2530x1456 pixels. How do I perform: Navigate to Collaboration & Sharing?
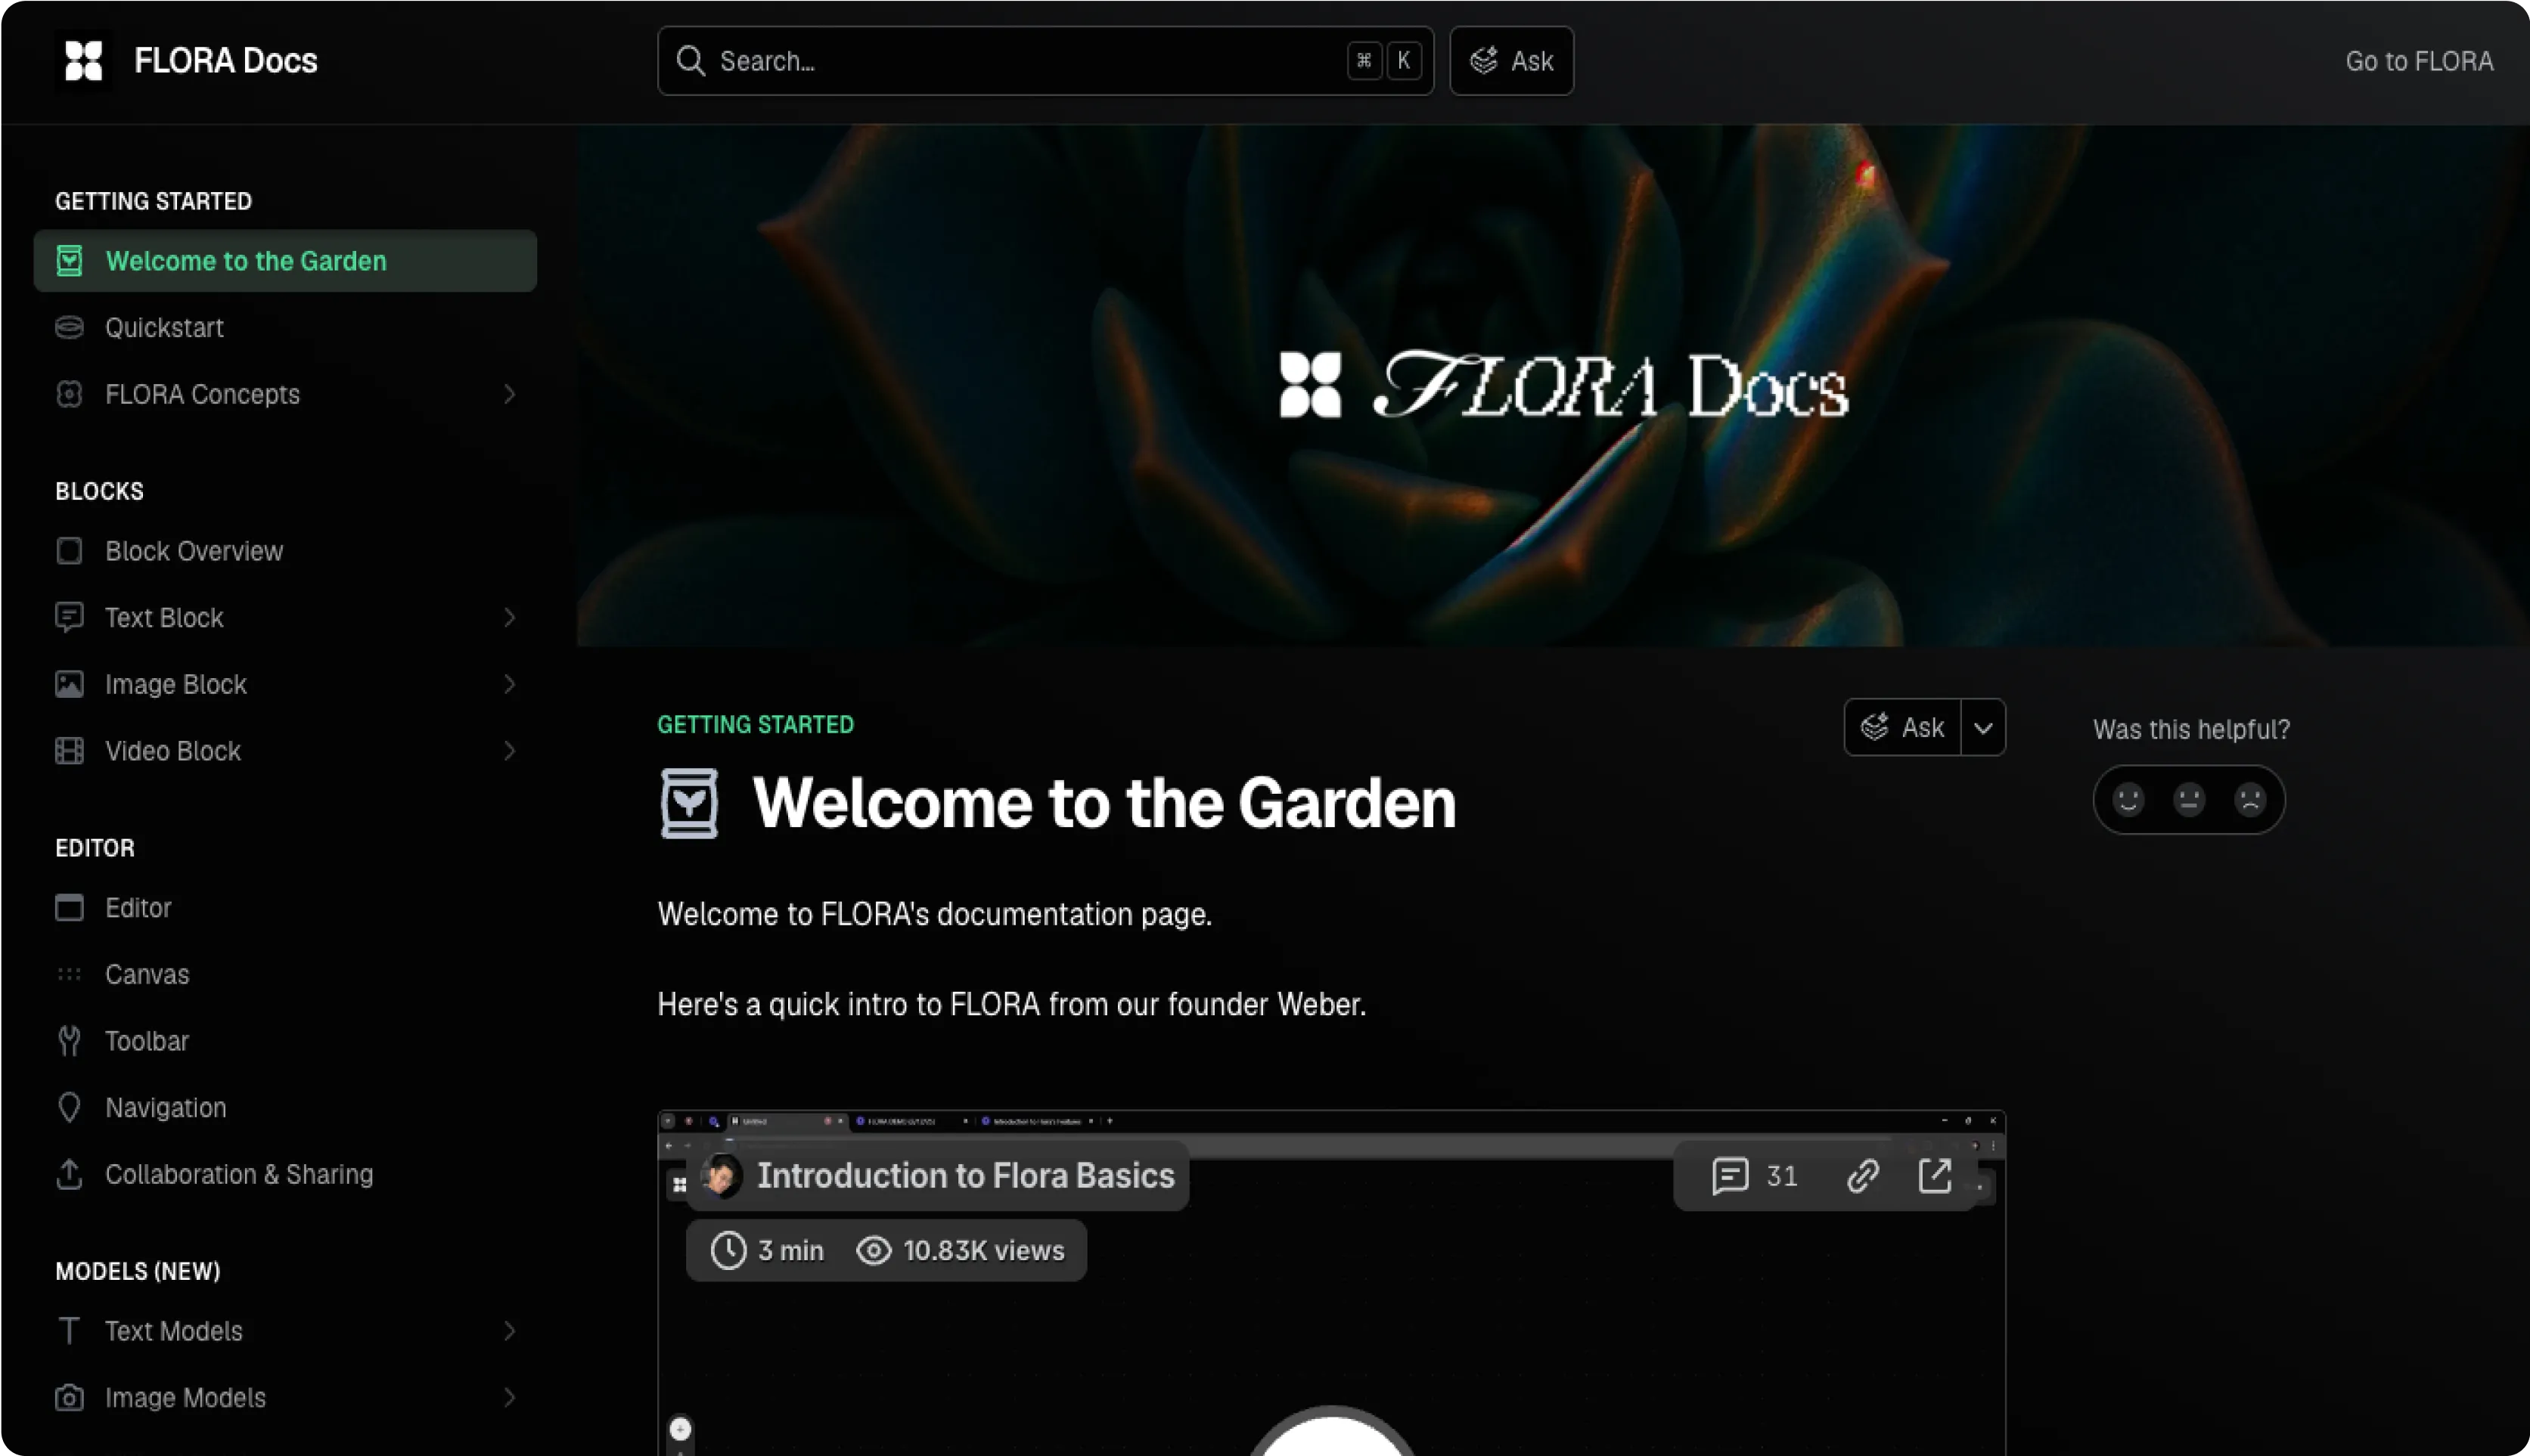coord(239,1174)
